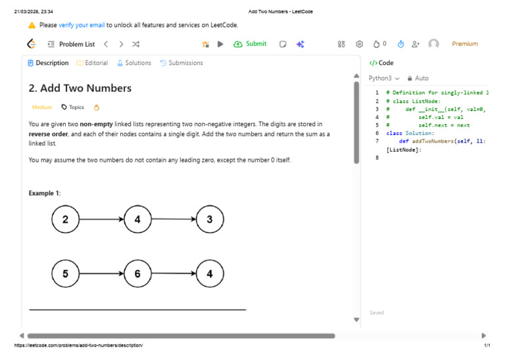Click the 'Saved' status text
The height and width of the screenshot is (357, 505).
tap(377, 312)
